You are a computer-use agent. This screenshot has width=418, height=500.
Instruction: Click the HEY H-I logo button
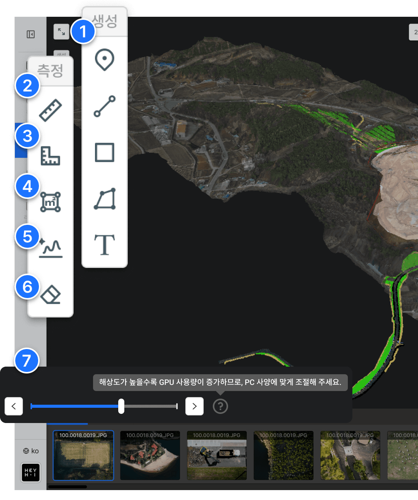tap(31, 473)
